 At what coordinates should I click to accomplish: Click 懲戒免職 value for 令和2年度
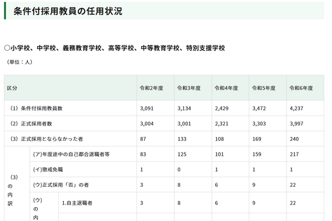point(141,170)
